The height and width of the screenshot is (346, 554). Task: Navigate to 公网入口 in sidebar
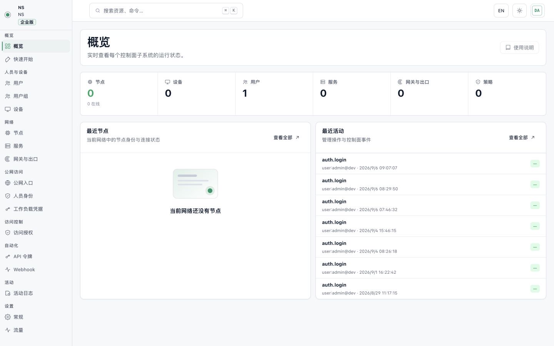[36, 183]
